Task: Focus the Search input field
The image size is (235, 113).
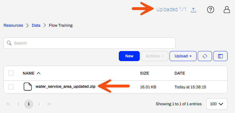Action: tap(90, 43)
